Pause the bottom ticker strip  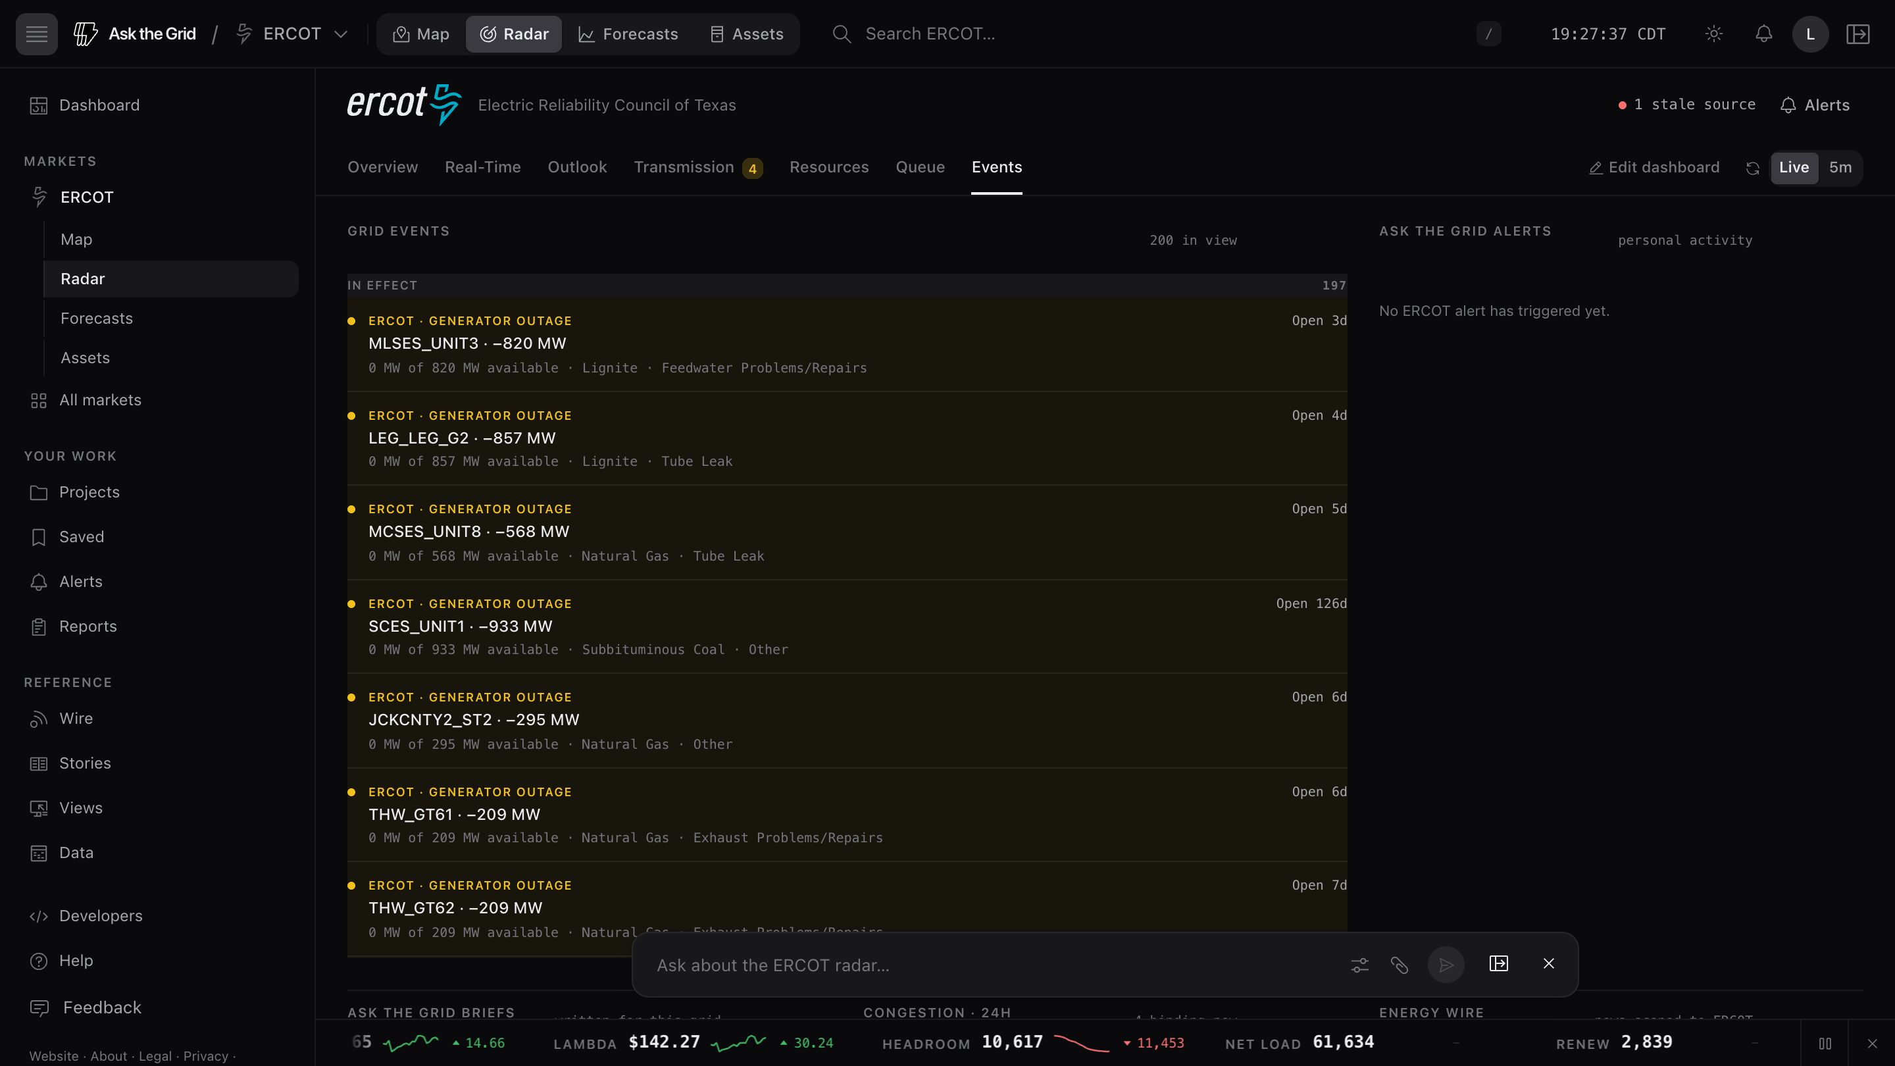pos(1825,1043)
